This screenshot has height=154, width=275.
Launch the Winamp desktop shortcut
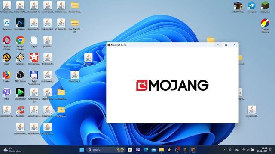20,58
